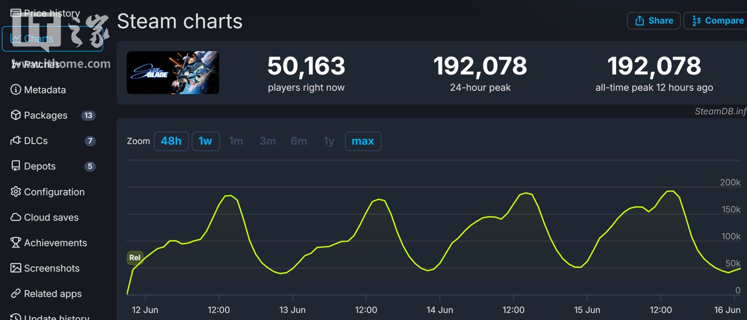Open the Screenshots section
Screen dimensions: 747x320
click(x=52, y=268)
